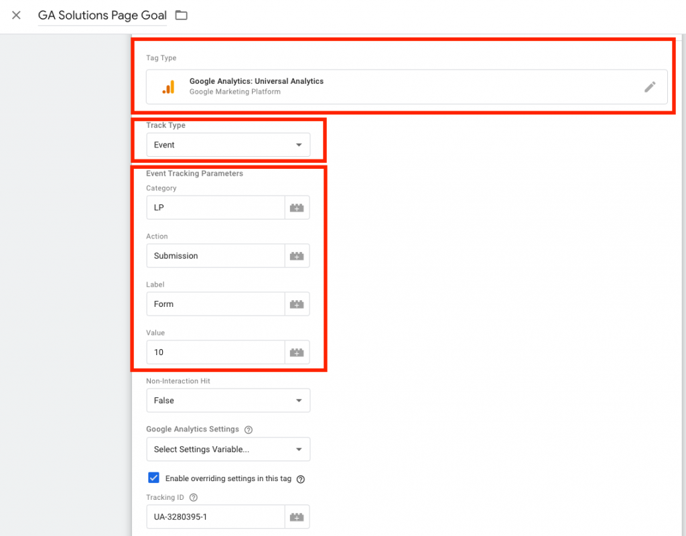Insert a variable in the Action field

(297, 255)
